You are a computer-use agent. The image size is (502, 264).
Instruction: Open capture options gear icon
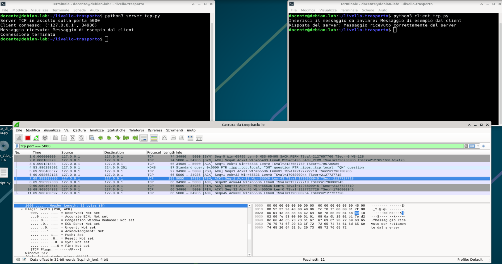pyautogui.click(x=45, y=138)
